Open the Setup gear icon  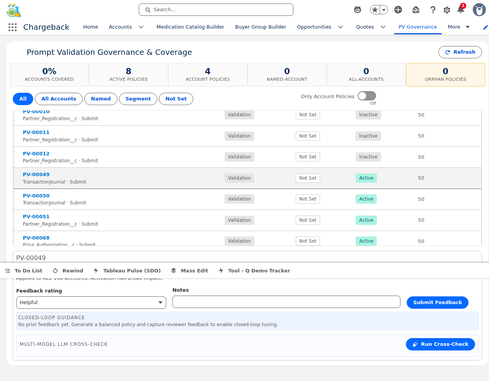coord(447,10)
